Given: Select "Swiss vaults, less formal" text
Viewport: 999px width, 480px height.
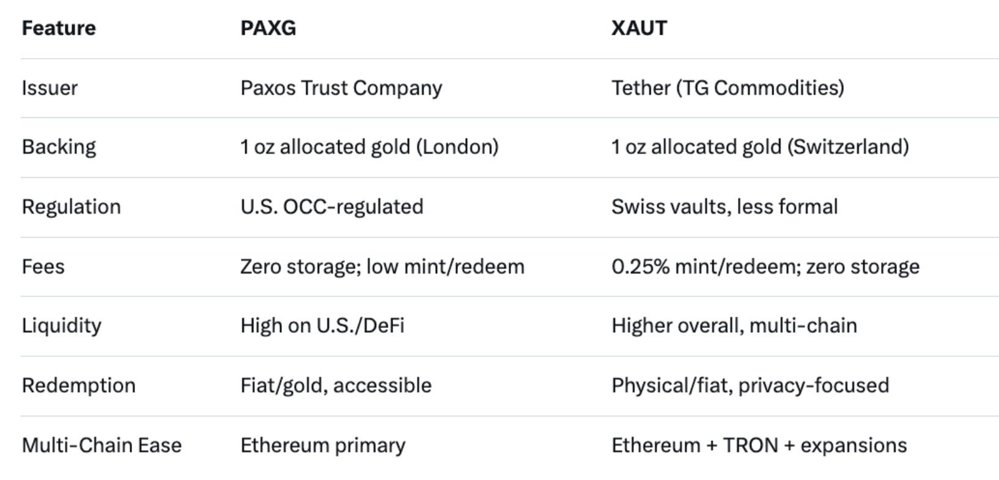Looking at the screenshot, I should point(724,207).
